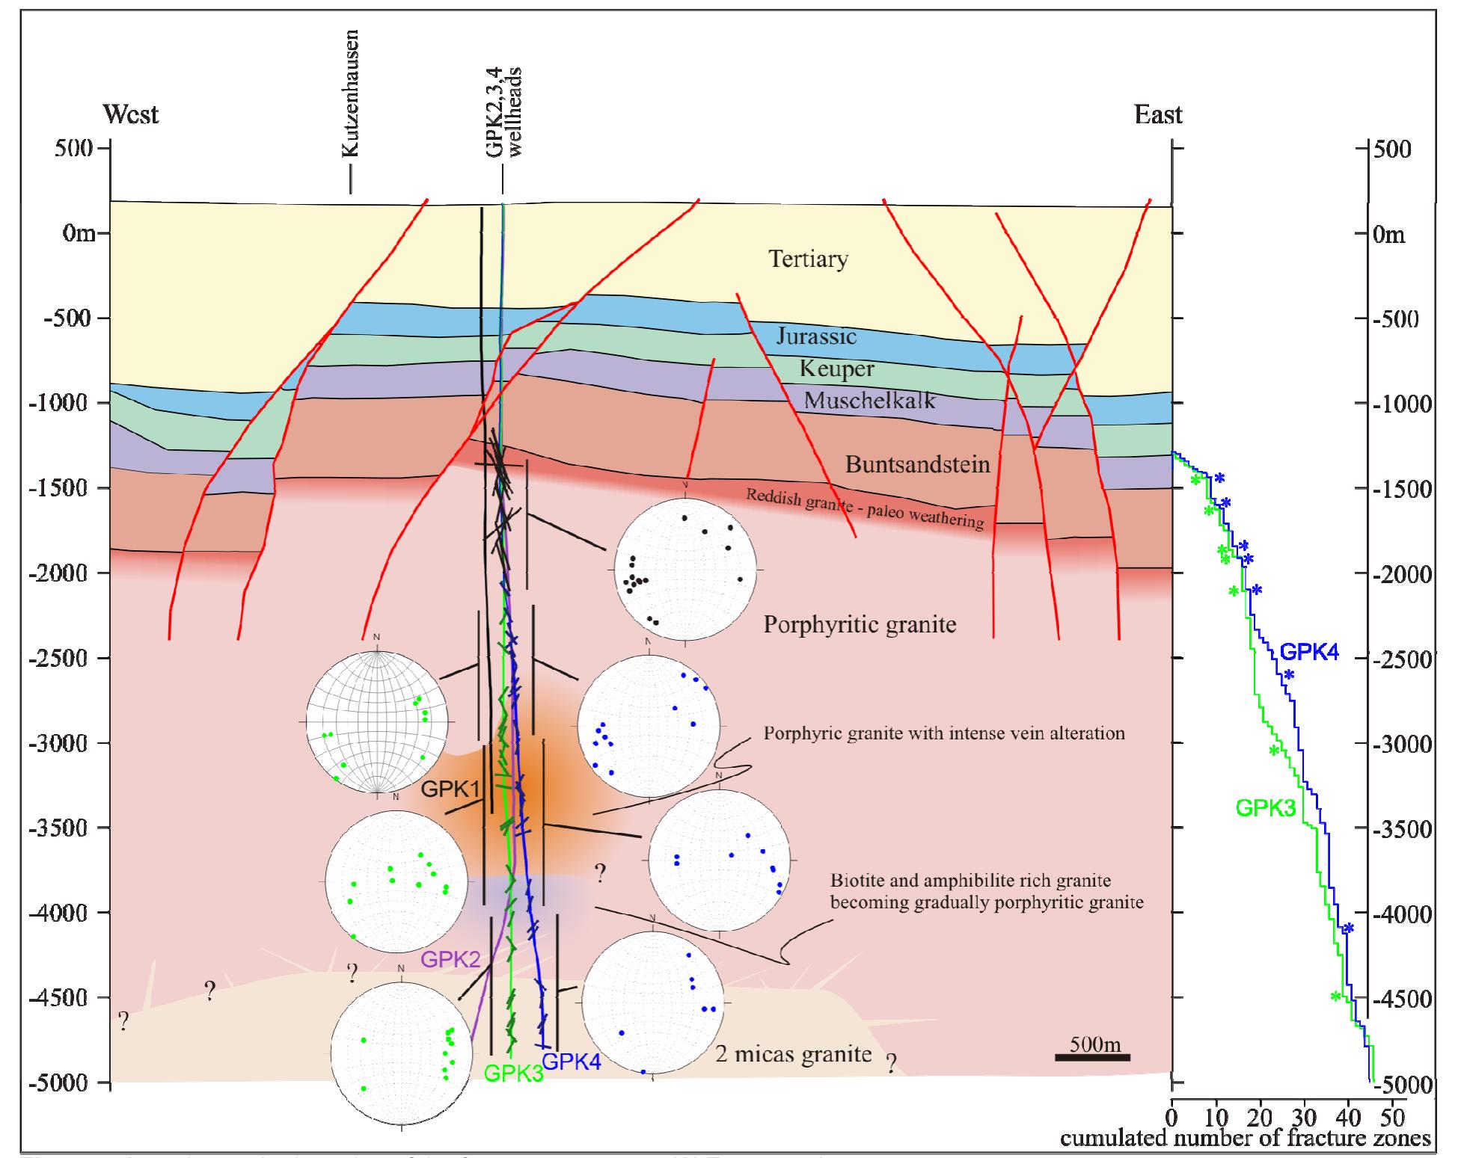Click the 'GPK2,3,4 wellheads' label
The height and width of the screenshot is (1158, 1461).
click(x=503, y=111)
